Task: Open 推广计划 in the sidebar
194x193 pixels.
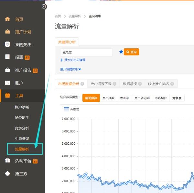Action: 23,32
